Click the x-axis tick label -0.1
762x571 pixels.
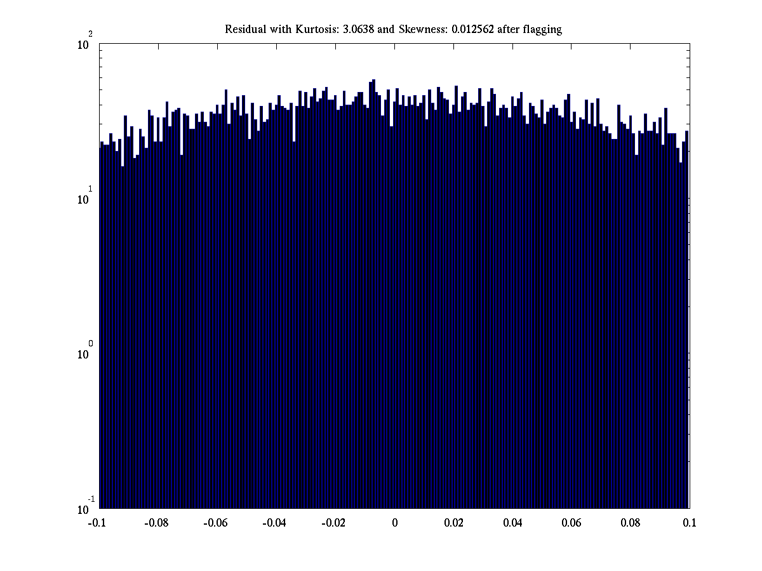(97, 523)
